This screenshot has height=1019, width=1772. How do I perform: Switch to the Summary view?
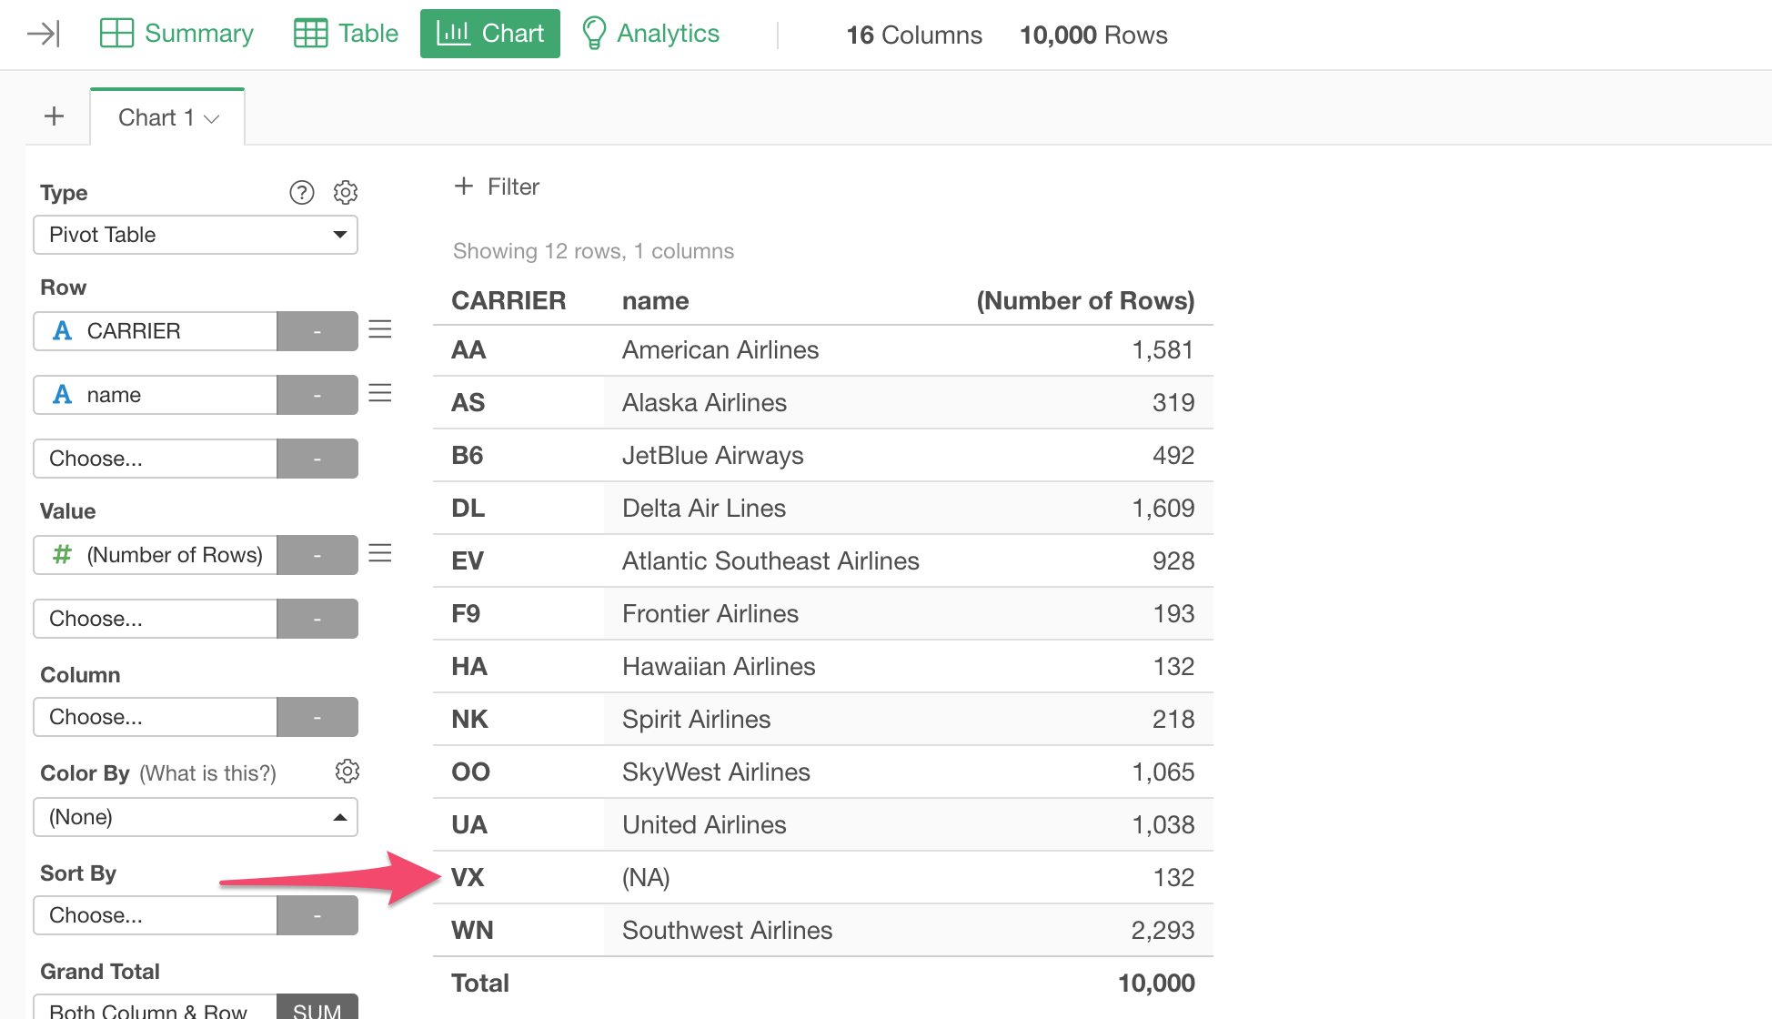176,34
